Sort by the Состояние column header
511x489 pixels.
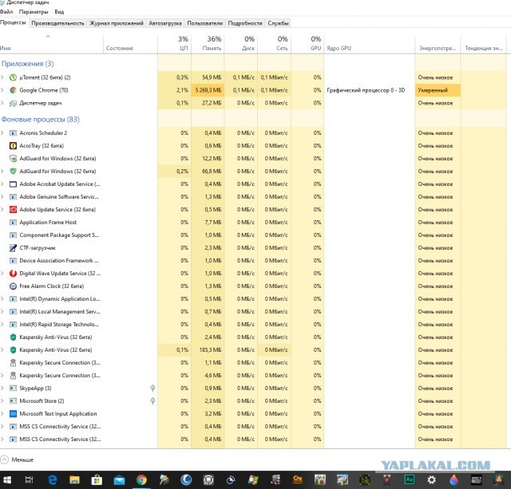pos(130,43)
